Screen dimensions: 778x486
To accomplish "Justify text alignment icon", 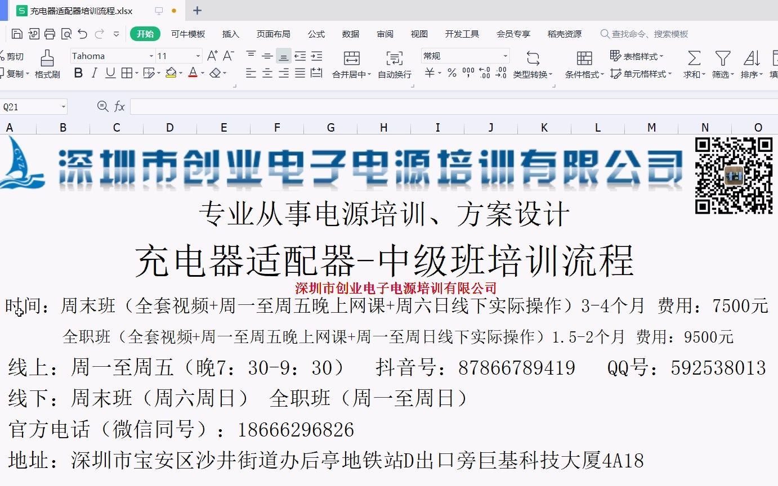I will point(300,73).
